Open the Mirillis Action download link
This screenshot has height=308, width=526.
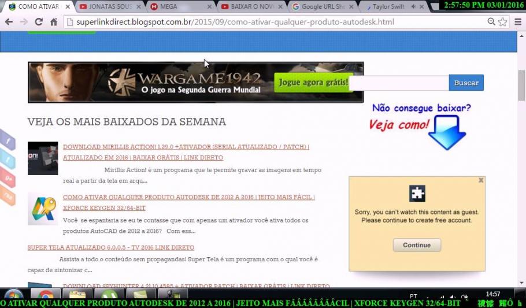coord(186,152)
